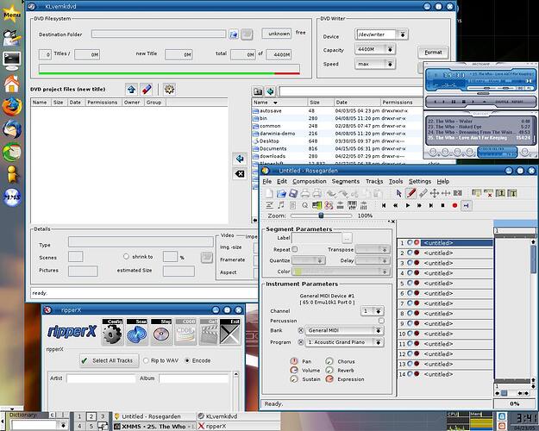Rewind to beginning in Rosegarden transport

coord(384,205)
